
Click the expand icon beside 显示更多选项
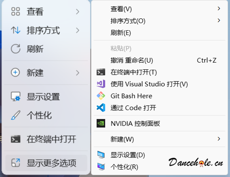(16, 163)
